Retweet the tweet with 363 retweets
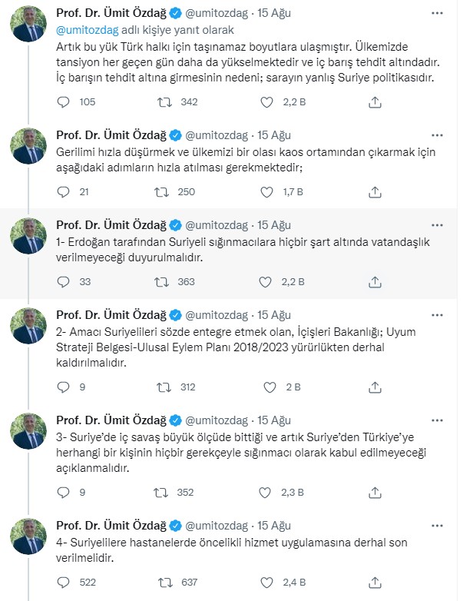The image size is (463, 601). [164, 282]
